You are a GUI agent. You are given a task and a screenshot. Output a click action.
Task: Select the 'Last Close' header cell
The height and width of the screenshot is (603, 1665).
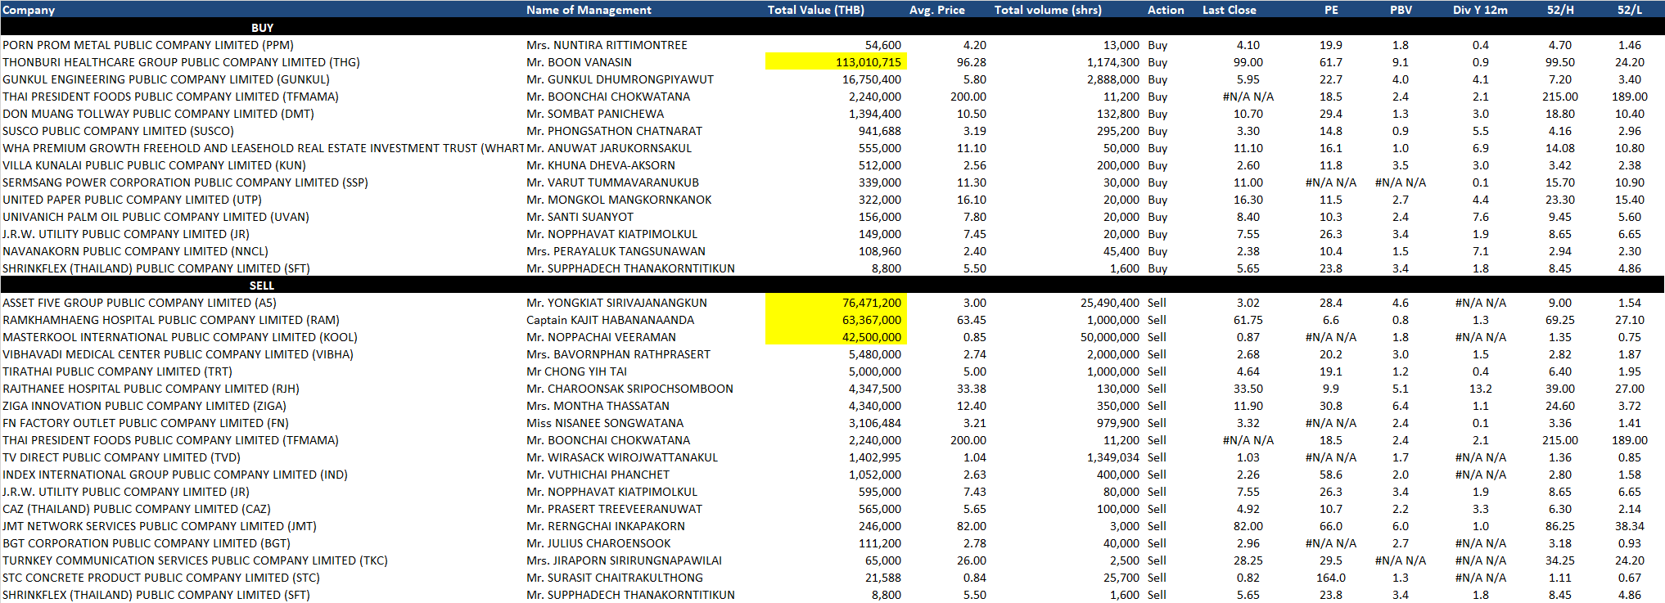coord(1229,10)
